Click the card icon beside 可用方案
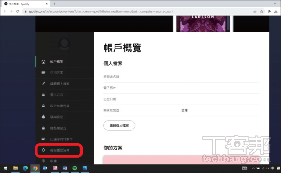 (43, 72)
